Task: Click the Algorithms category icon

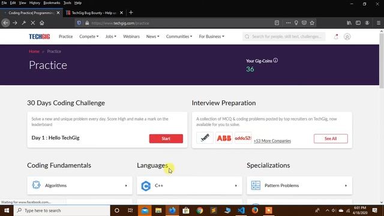Action: click(x=36, y=185)
